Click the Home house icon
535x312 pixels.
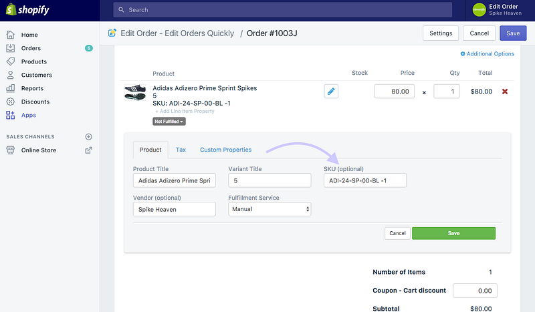point(11,35)
